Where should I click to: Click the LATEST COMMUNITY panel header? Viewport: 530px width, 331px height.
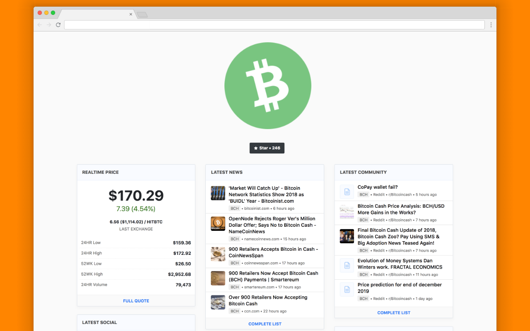pyautogui.click(x=394, y=172)
